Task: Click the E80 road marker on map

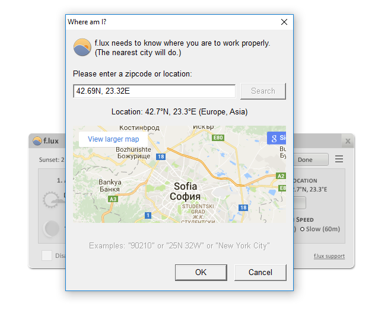Action: pos(218,138)
